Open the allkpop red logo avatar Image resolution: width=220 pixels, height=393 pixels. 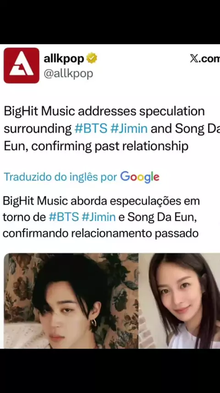click(x=22, y=65)
